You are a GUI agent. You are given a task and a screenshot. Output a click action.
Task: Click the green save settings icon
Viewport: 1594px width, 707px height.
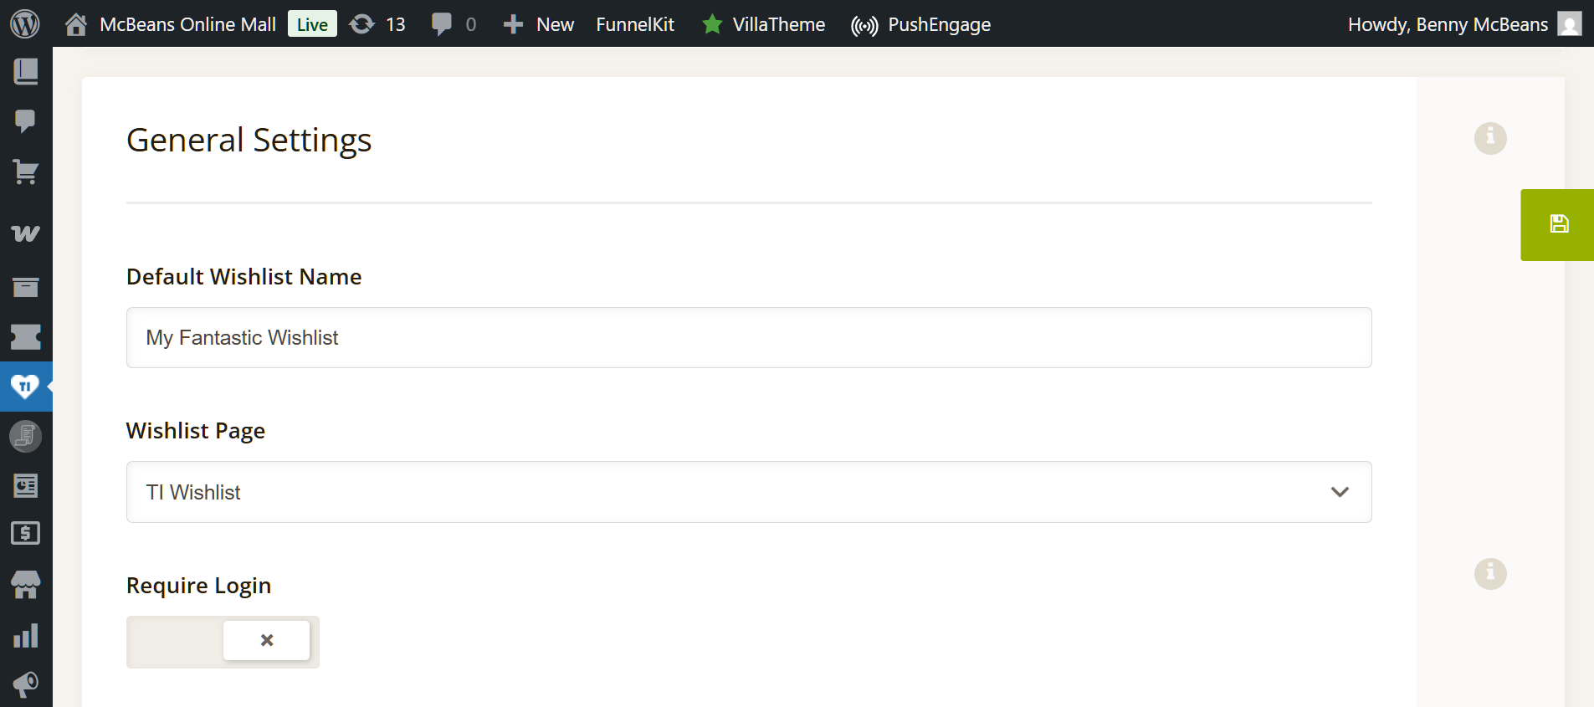pos(1558,224)
